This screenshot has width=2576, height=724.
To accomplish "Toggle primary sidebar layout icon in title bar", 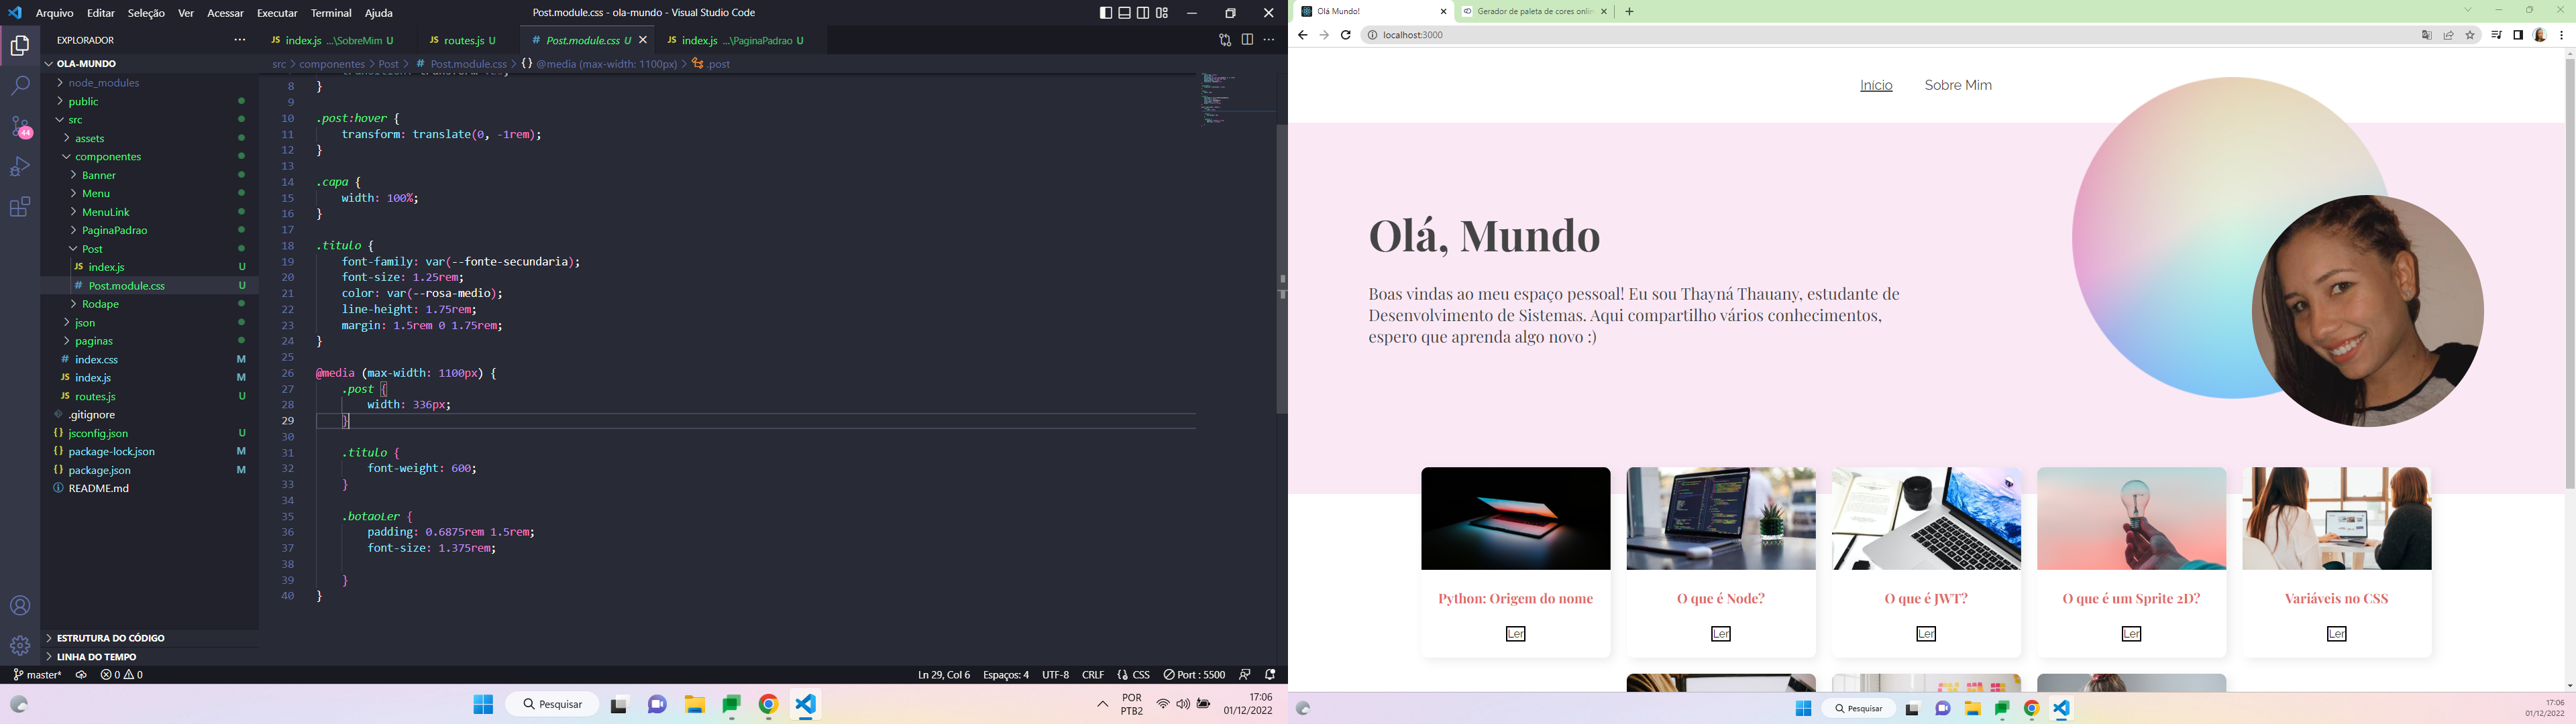I will pos(1105,13).
